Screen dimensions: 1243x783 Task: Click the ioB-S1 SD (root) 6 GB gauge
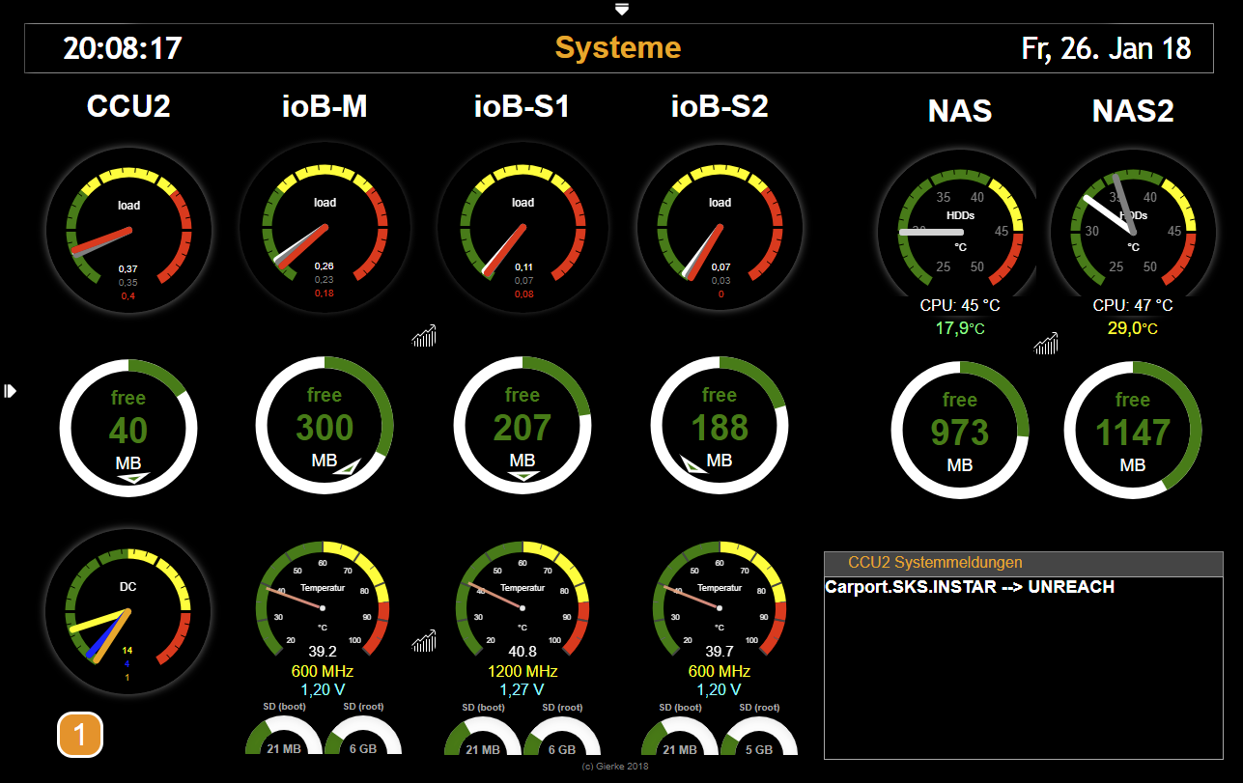coord(562,735)
